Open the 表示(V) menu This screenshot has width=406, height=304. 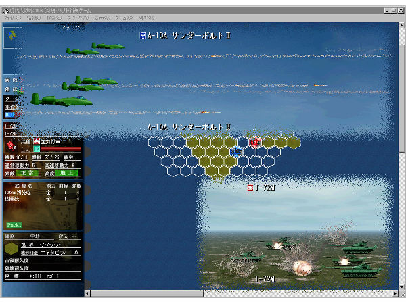coord(102,18)
